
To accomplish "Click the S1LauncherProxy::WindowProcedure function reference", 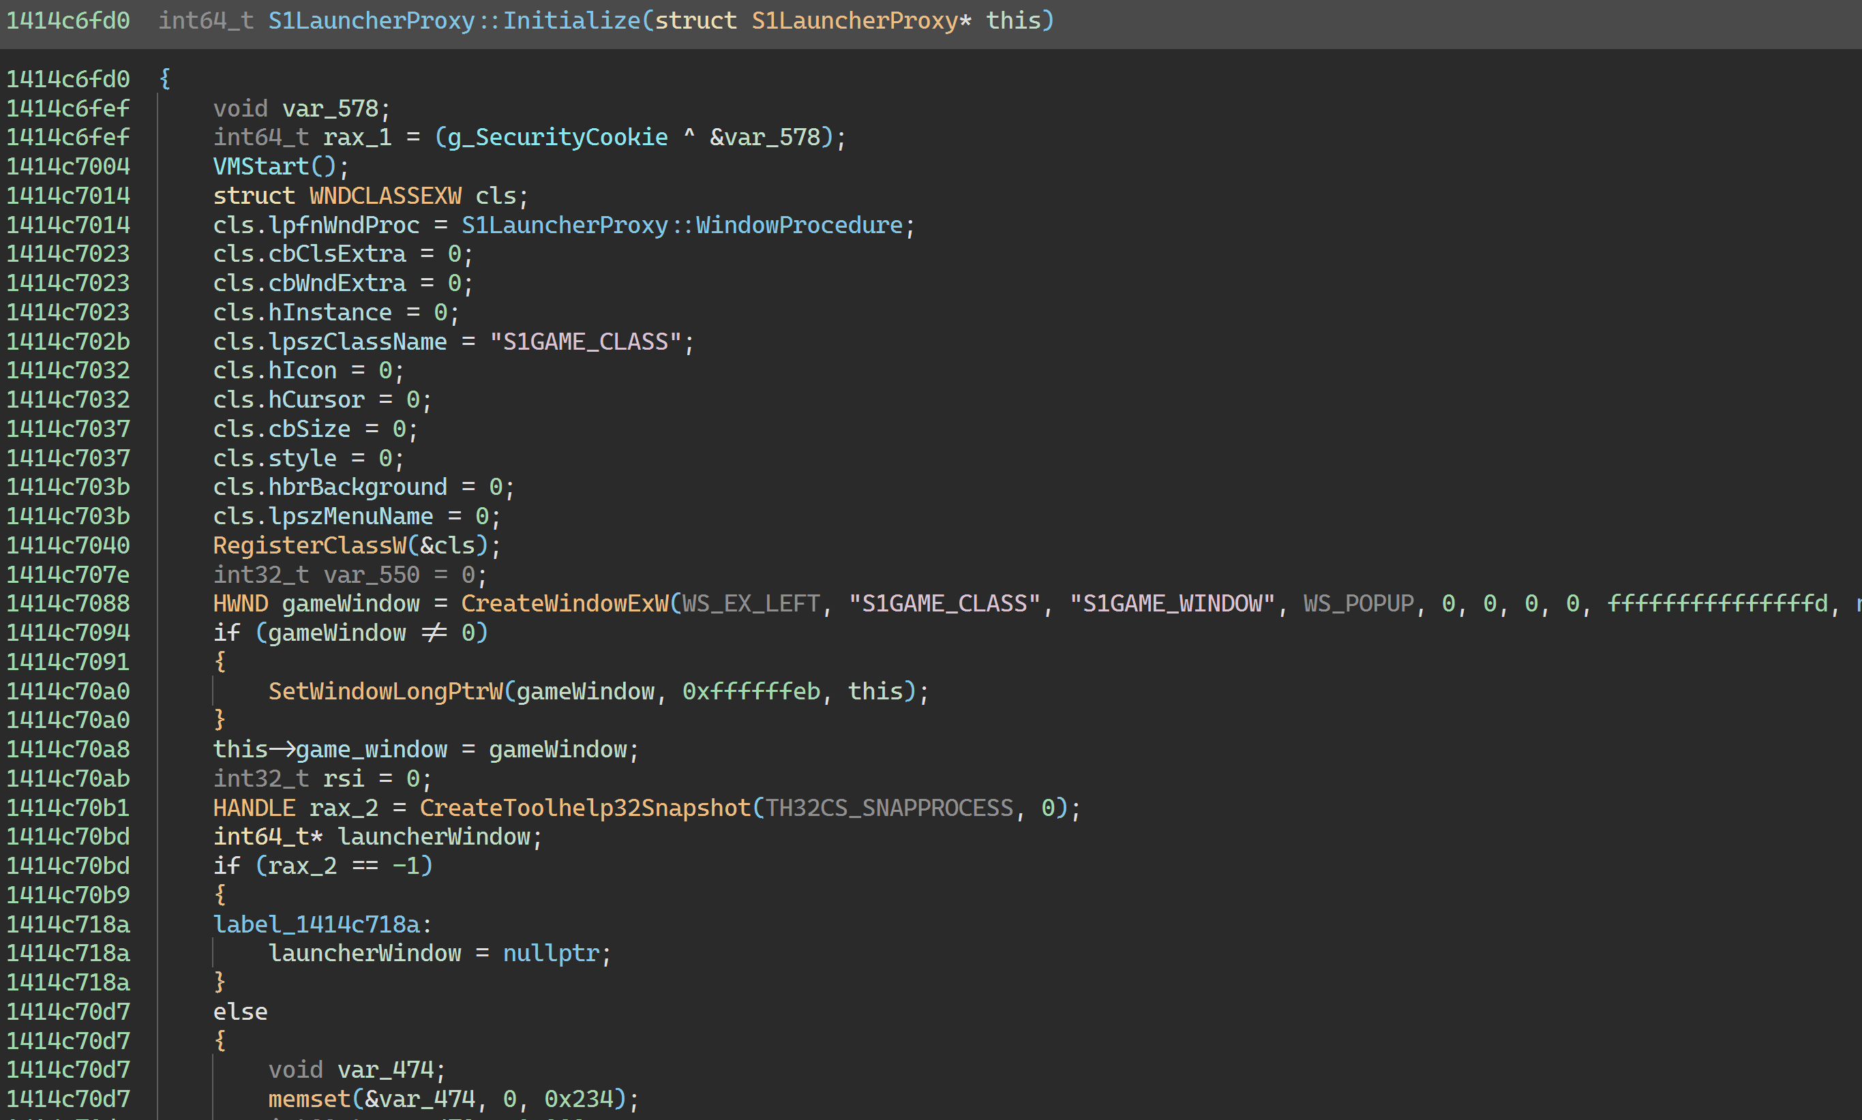I will tap(682, 225).
